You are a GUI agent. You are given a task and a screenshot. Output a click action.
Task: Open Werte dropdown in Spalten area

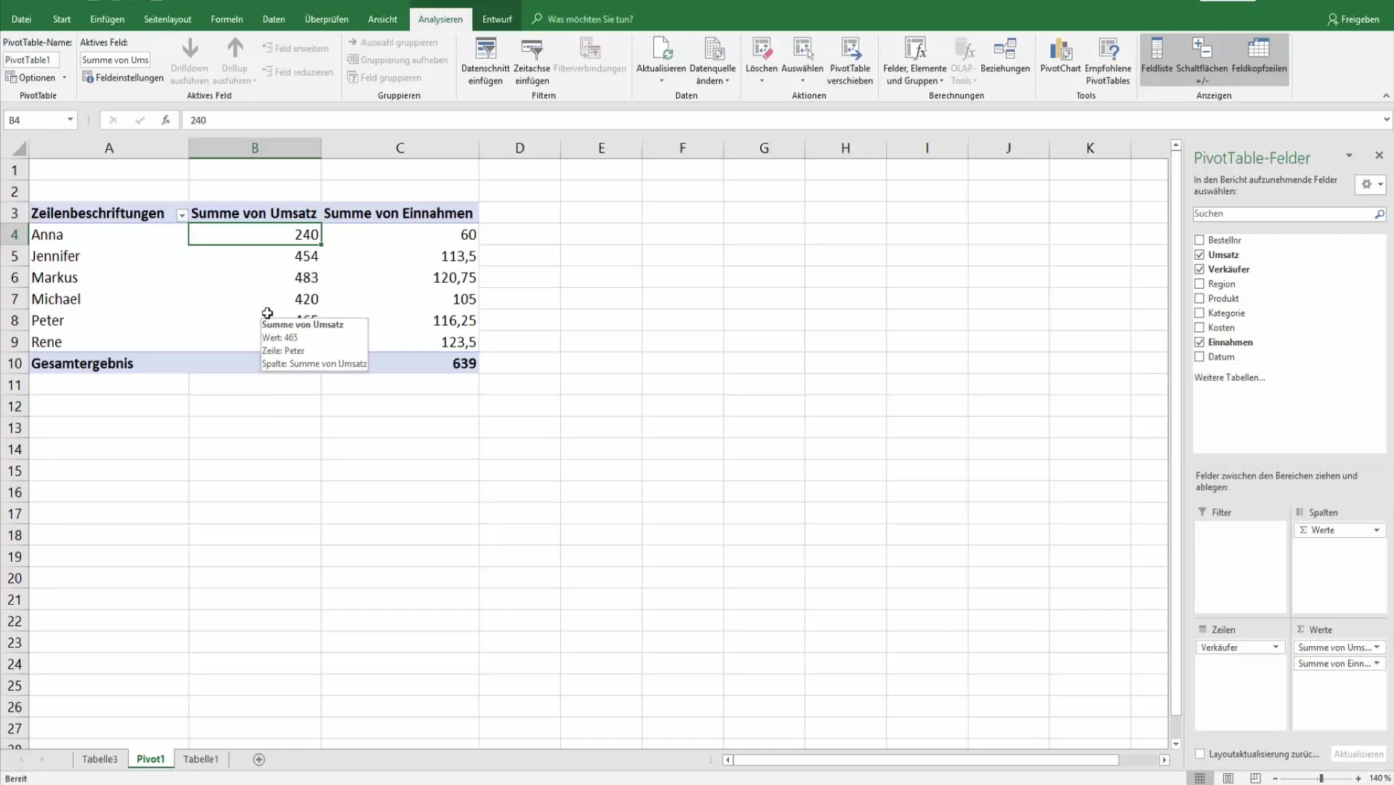(x=1377, y=531)
